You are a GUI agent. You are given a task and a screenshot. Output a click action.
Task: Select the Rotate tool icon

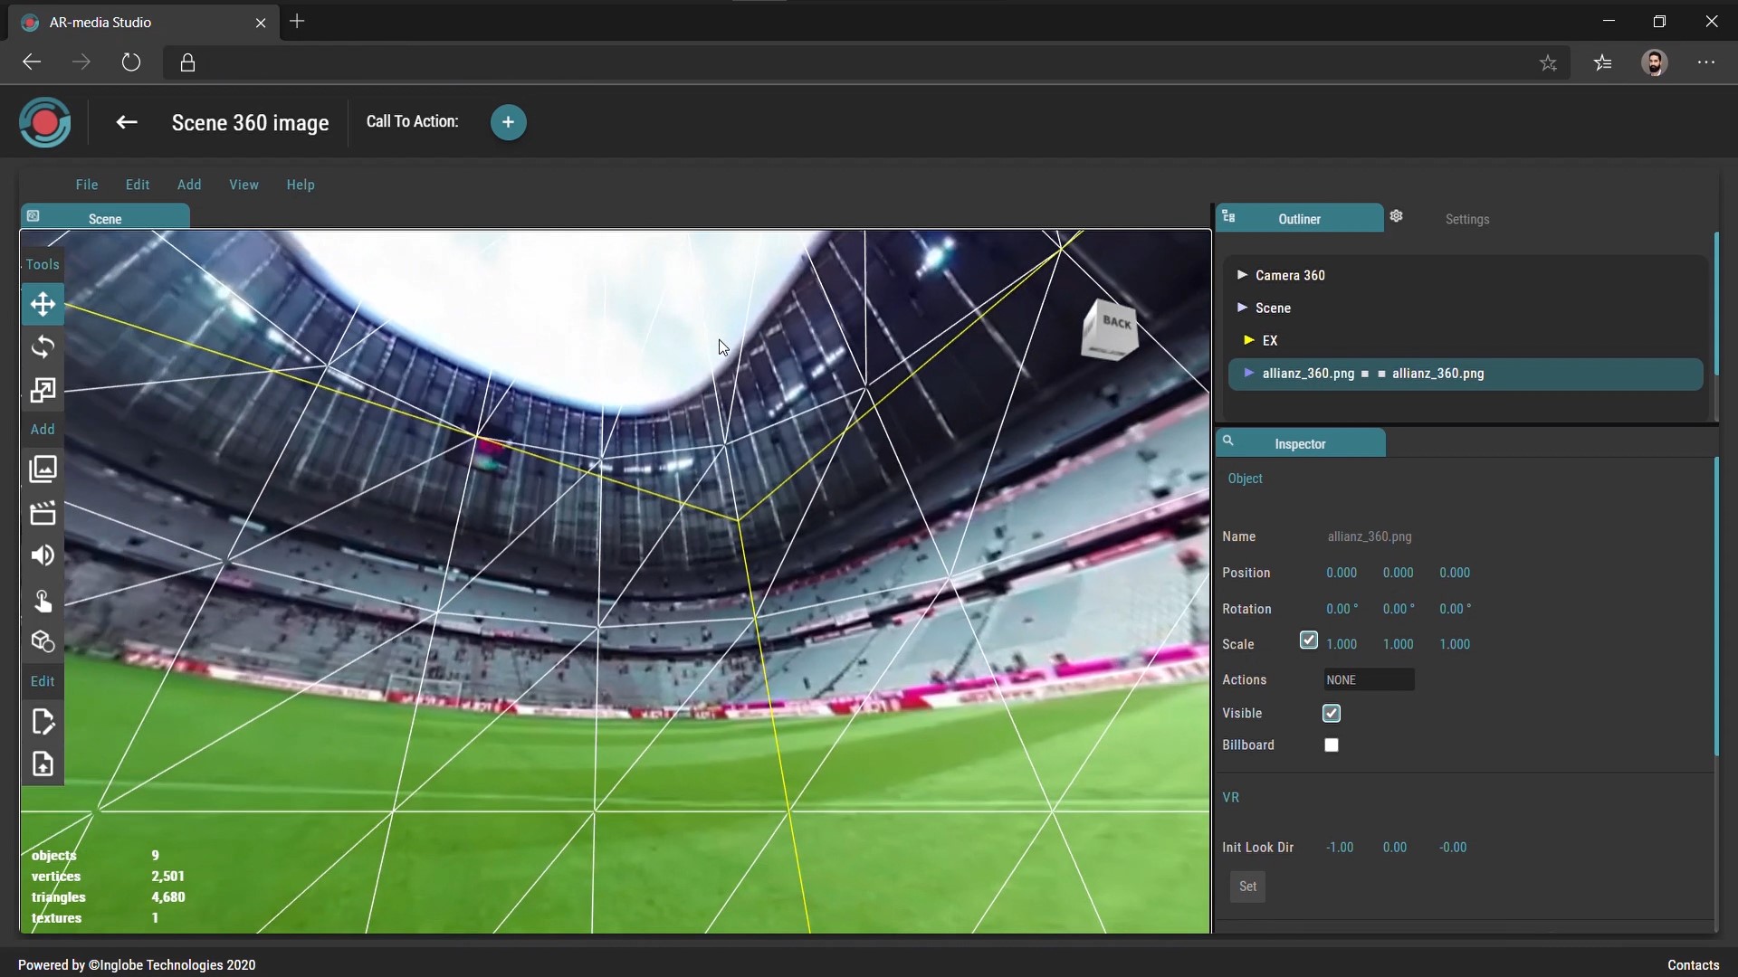coord(43,347)
